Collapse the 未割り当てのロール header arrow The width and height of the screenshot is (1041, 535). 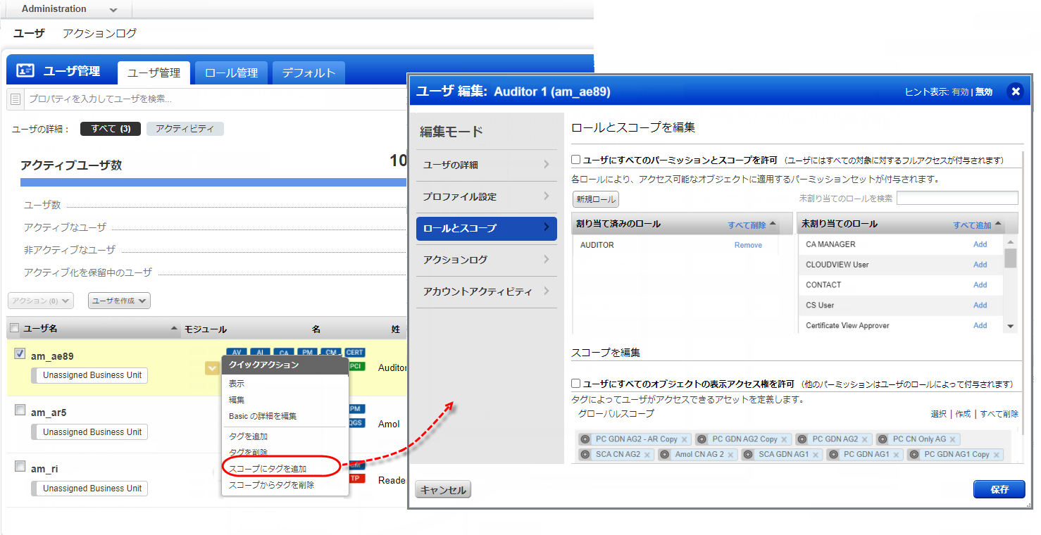click(998, 224)
